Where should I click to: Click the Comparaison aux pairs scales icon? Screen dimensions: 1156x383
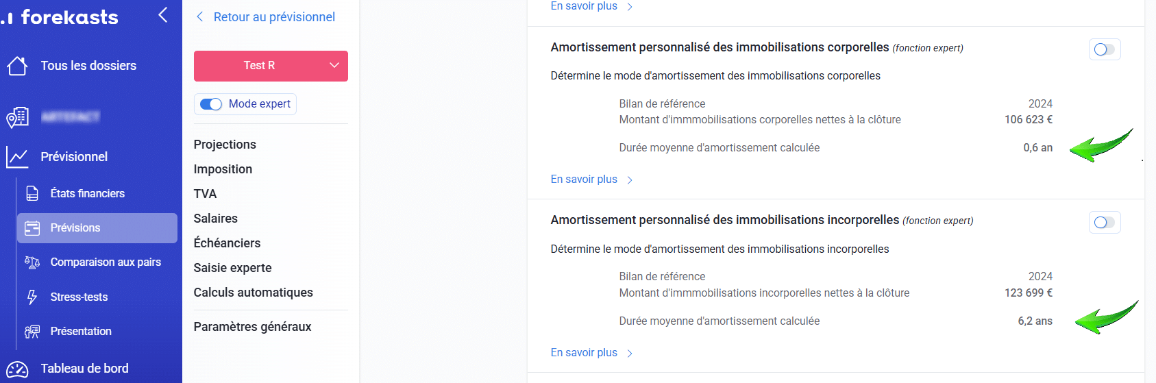[32, 262]
